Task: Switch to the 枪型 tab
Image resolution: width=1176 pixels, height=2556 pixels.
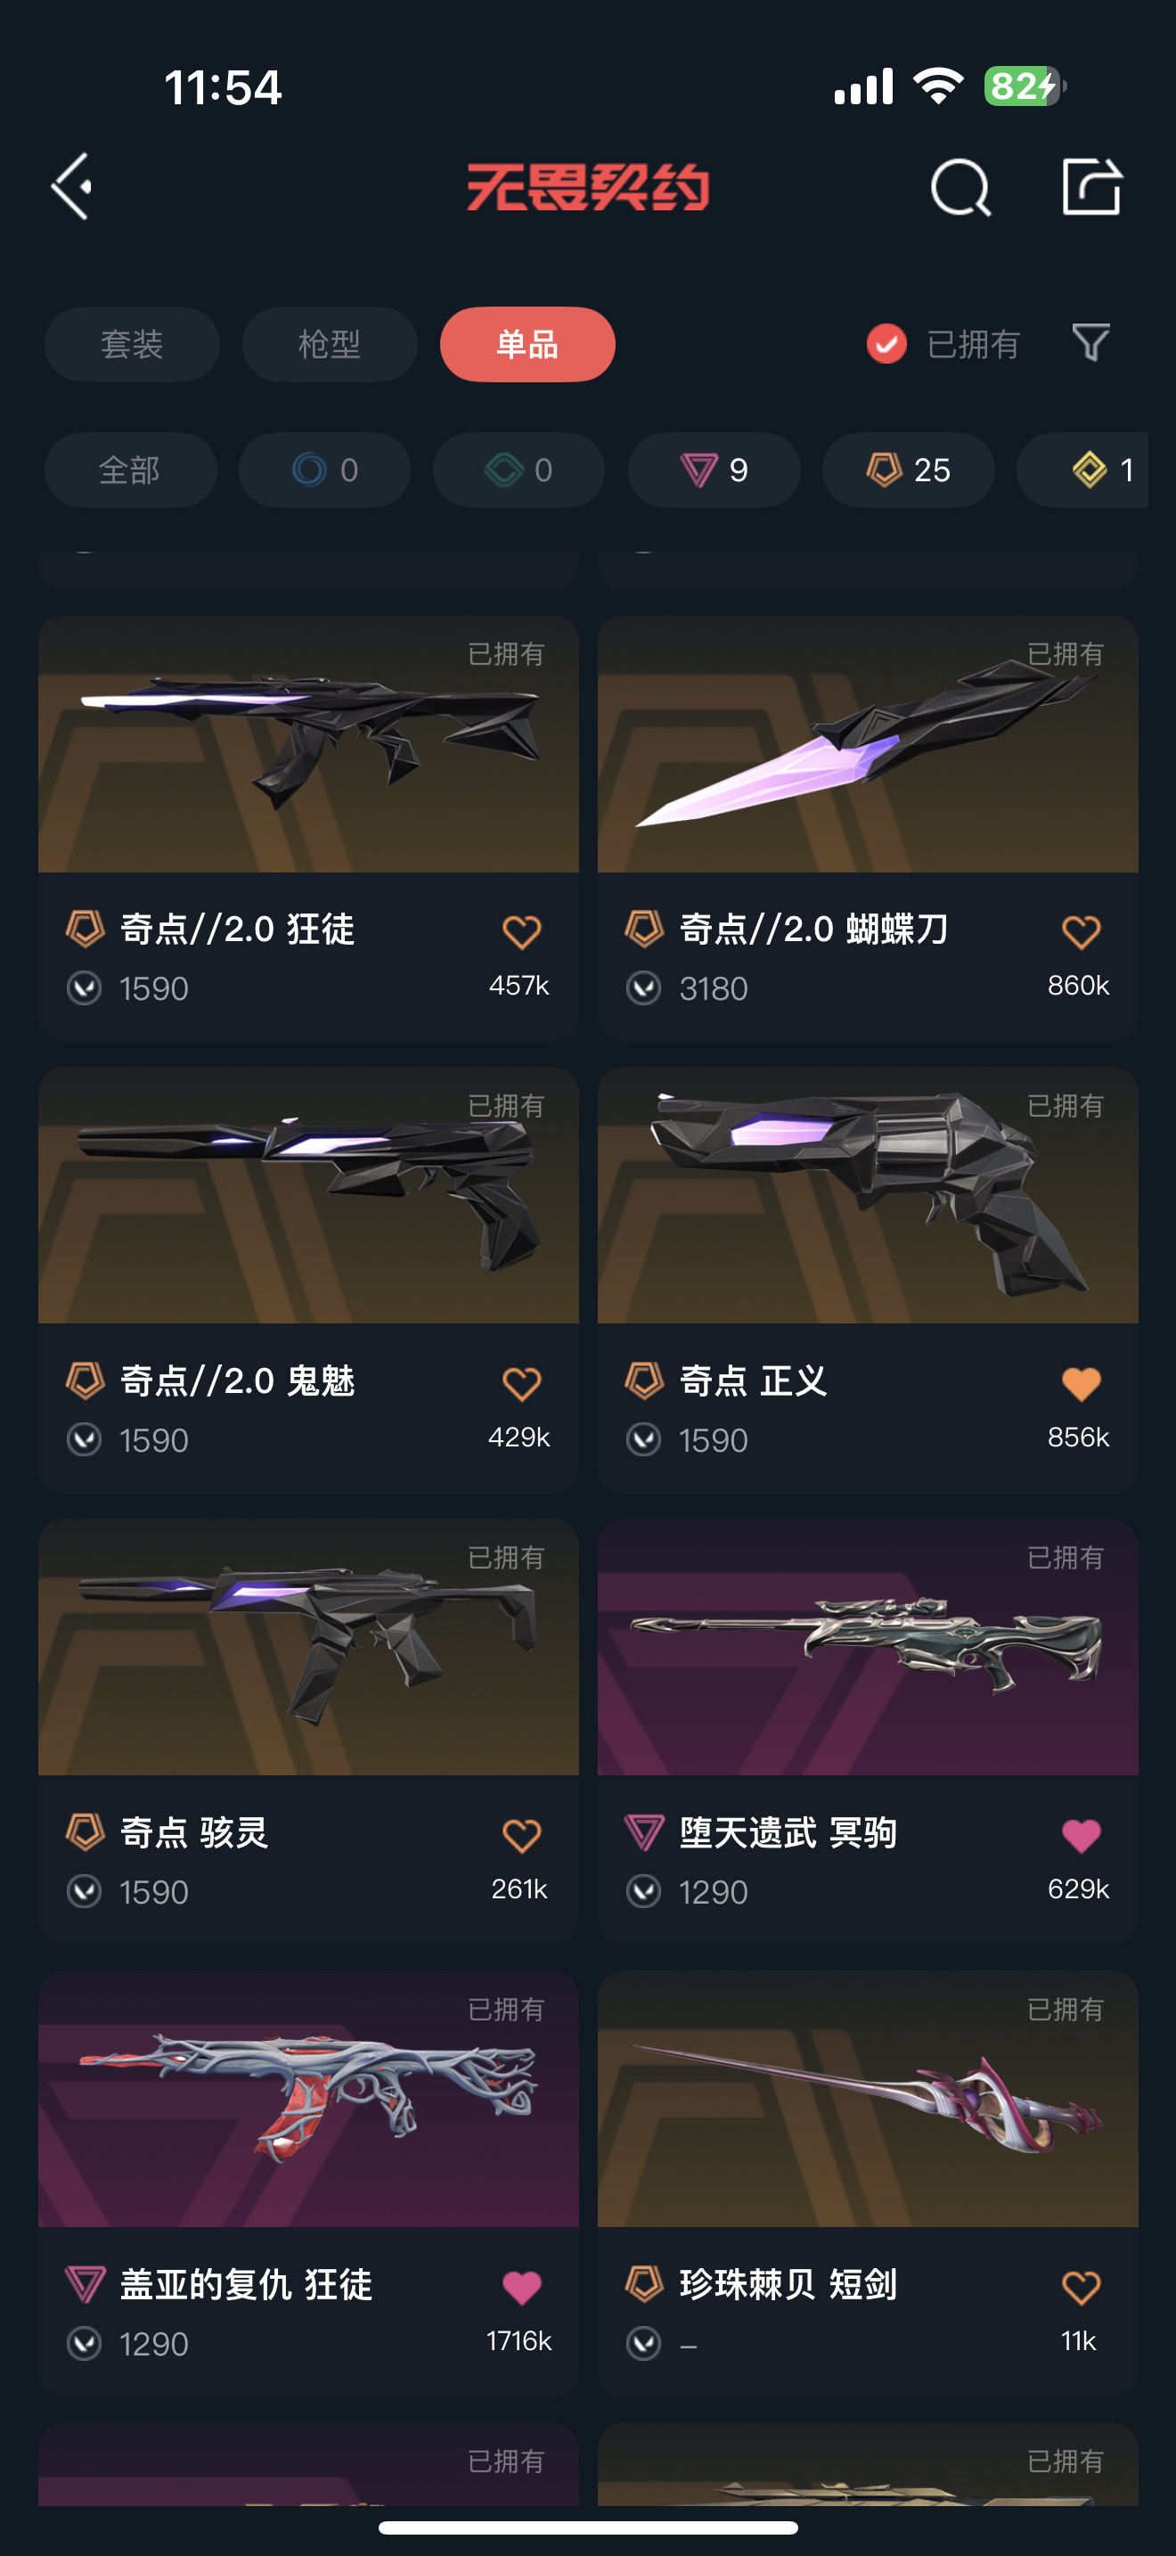Action: click(x=330, y=344)
